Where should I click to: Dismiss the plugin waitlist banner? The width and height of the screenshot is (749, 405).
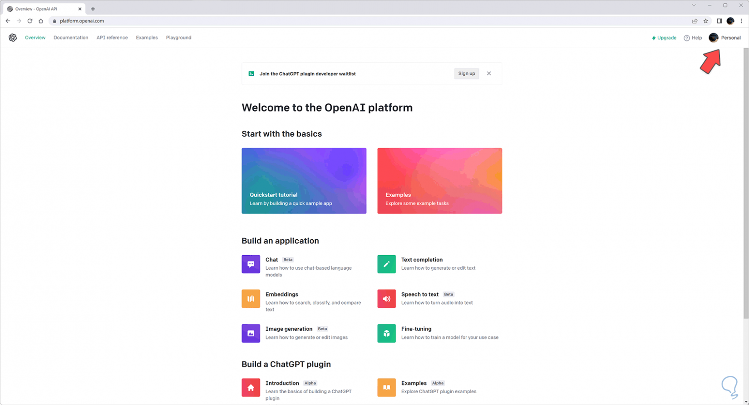pyautogui.click(x=489, y=74)
